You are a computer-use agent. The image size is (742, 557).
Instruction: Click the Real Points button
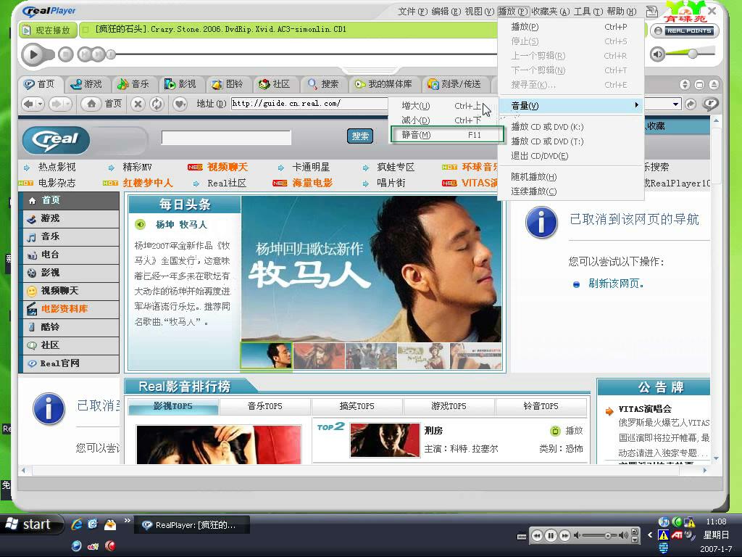point(685,30)
